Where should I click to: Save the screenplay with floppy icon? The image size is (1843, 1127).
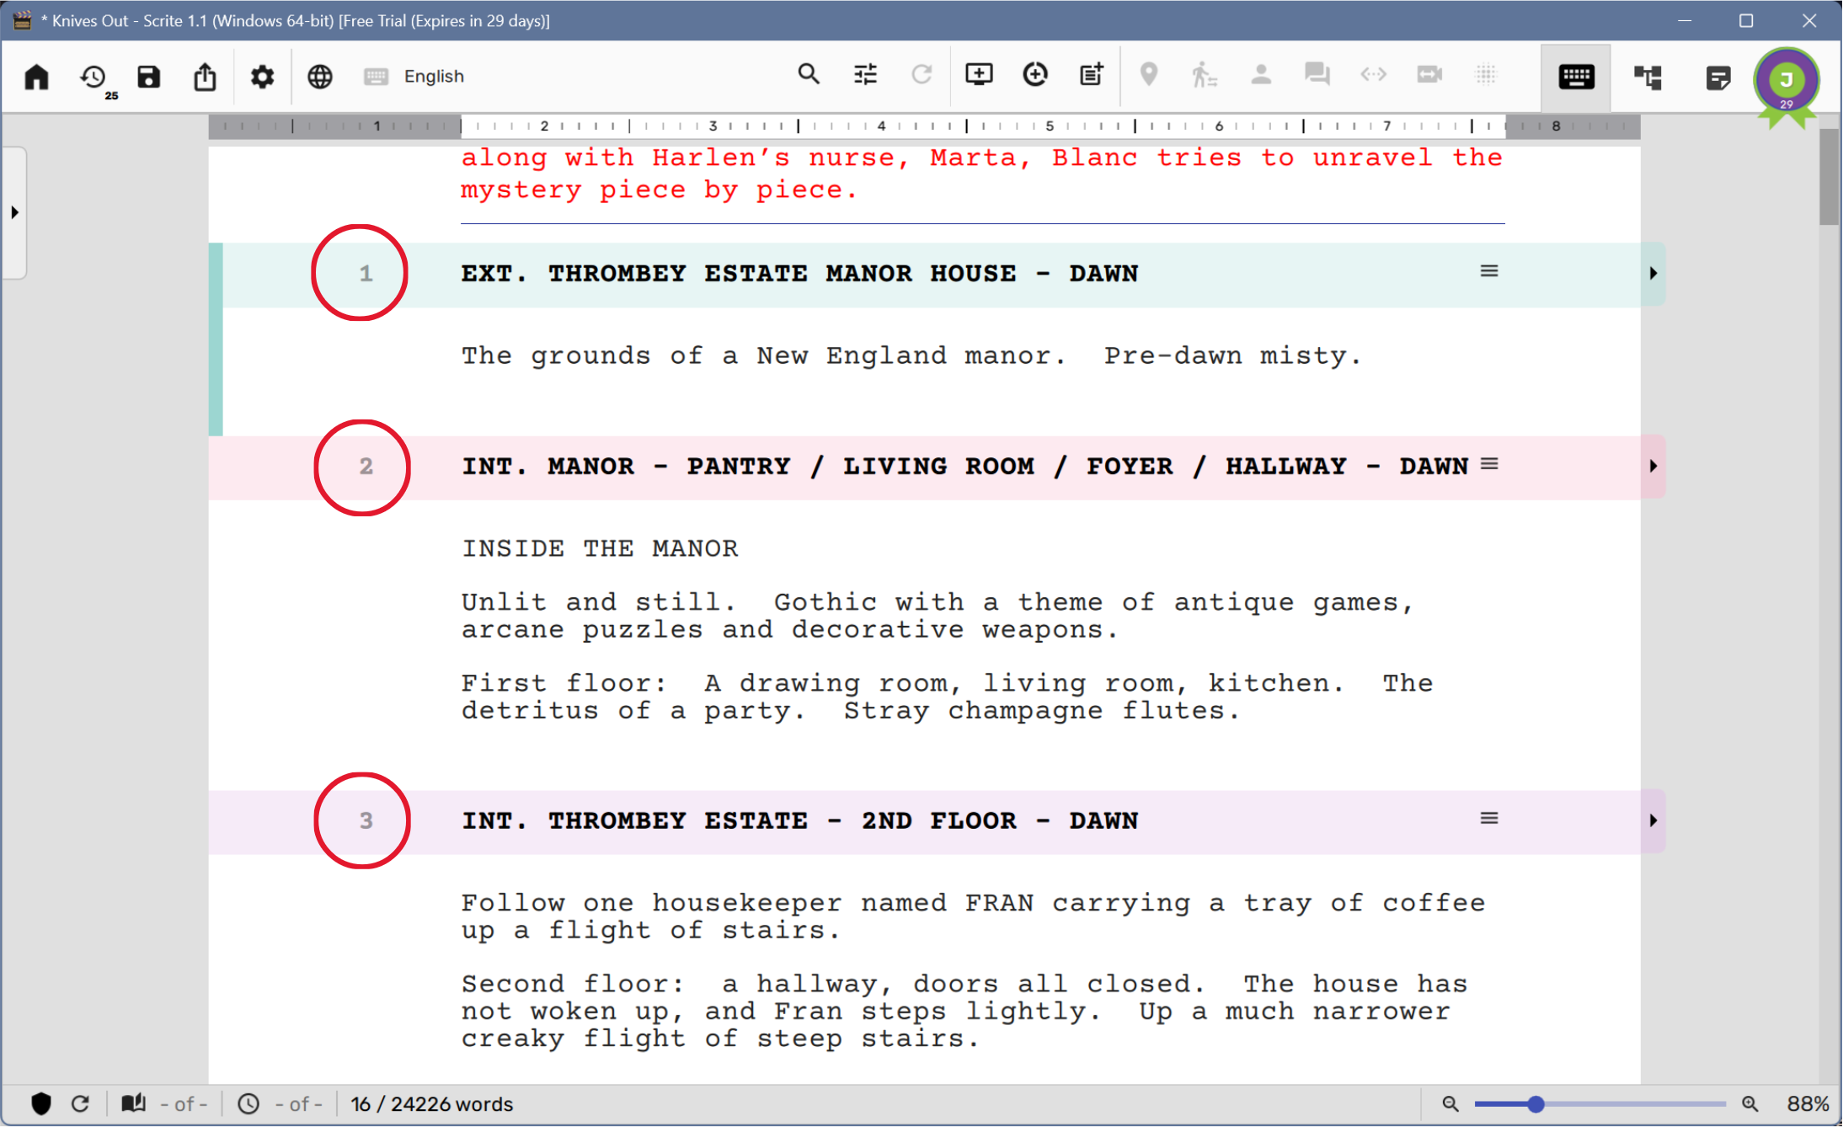149,77
